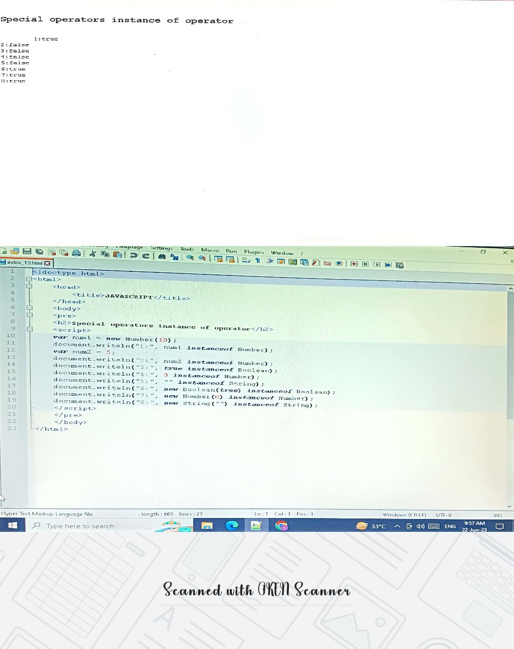Click the Undo arrow icon

(x=133, y=255)
